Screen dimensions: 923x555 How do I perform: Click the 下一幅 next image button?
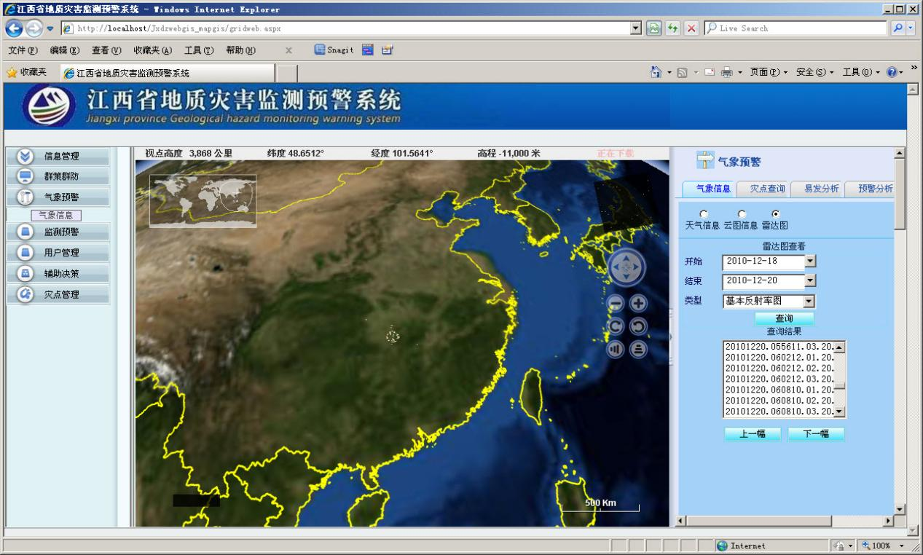click(x=815, y=433)
